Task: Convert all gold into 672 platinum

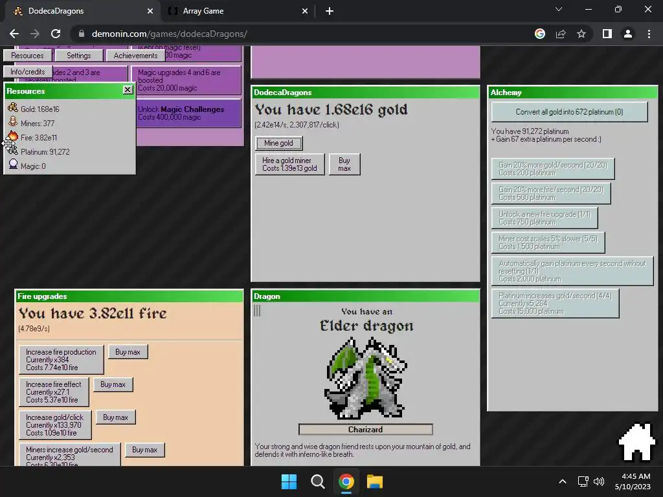Action: 569,112
